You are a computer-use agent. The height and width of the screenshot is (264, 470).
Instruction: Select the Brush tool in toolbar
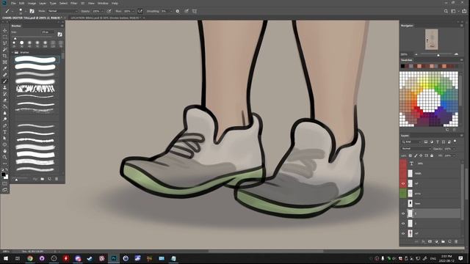(5, 81)
